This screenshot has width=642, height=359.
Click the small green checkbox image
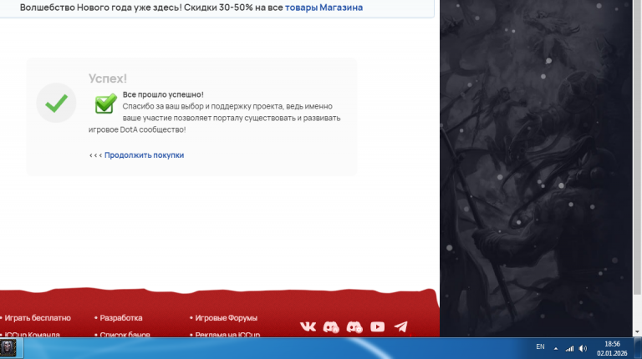105,104
